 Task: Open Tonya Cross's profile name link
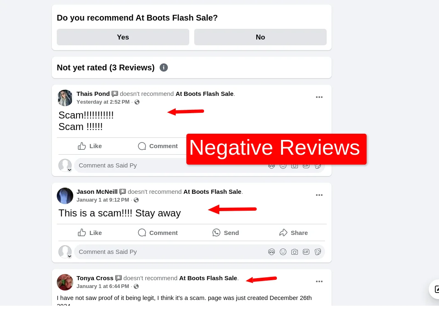click(x=95, y=278)
